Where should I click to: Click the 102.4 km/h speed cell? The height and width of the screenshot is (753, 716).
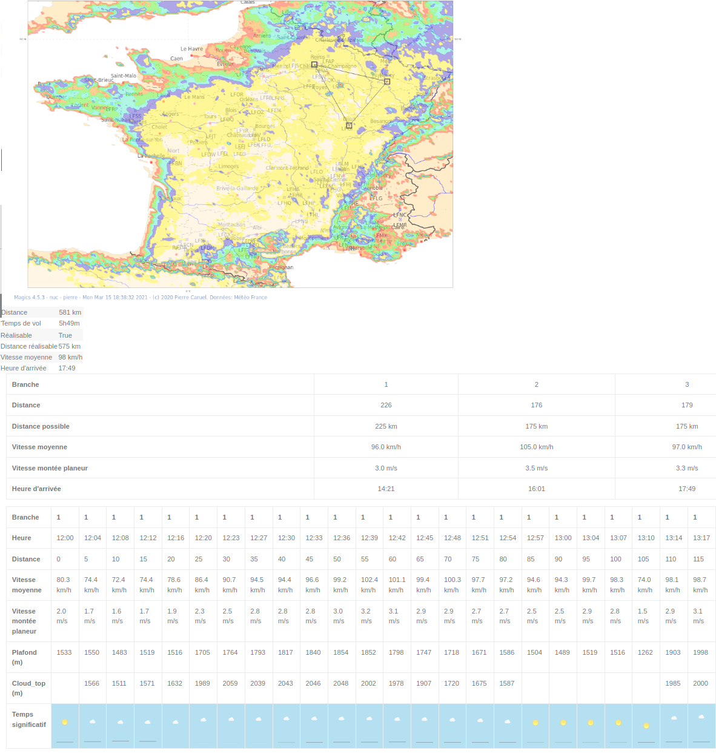(x=369, y=584)
